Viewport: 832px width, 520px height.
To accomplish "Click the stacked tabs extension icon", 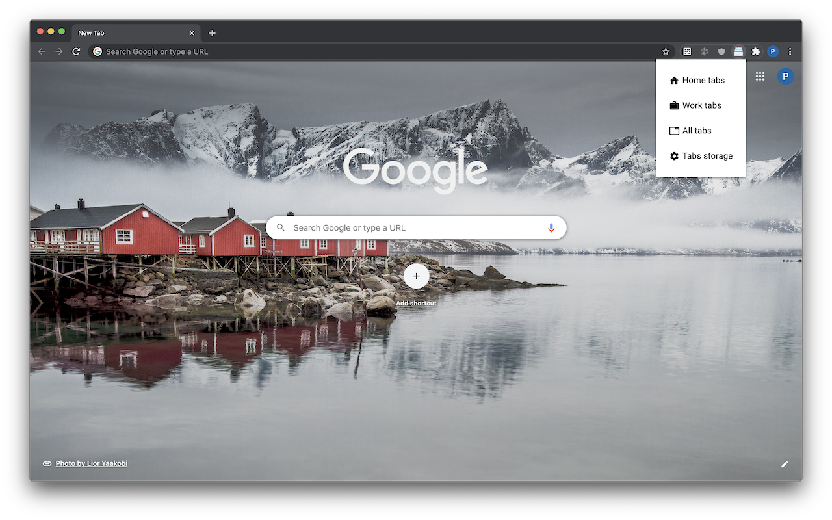I will point(738,51).
